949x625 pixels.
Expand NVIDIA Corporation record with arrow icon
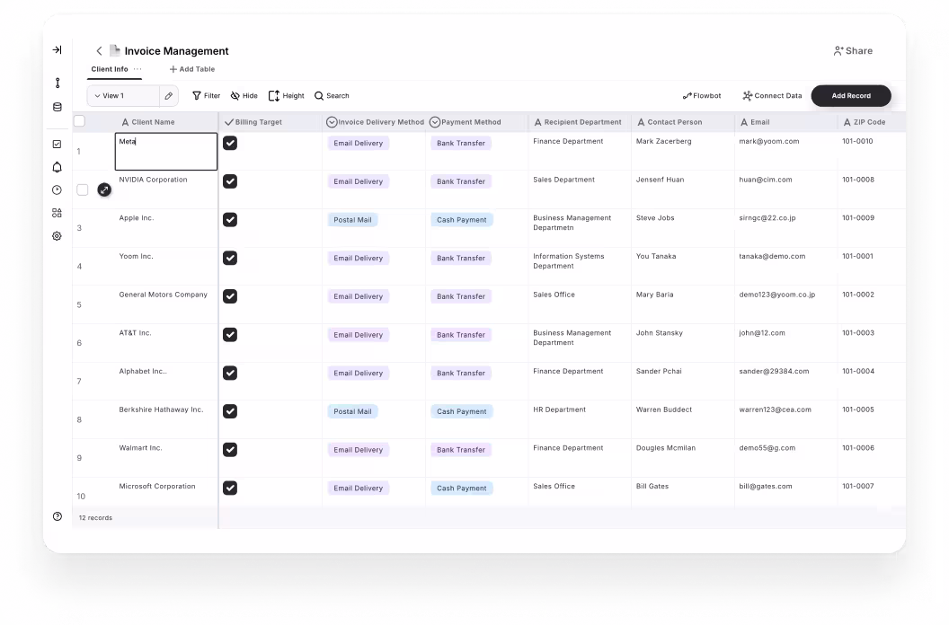click(x=104, y=189)
